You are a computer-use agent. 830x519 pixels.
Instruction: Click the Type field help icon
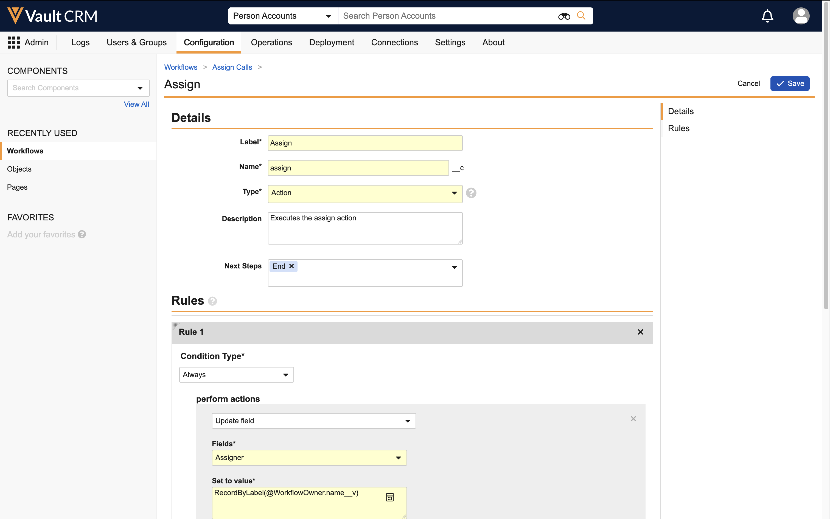[x=471, y=193]
